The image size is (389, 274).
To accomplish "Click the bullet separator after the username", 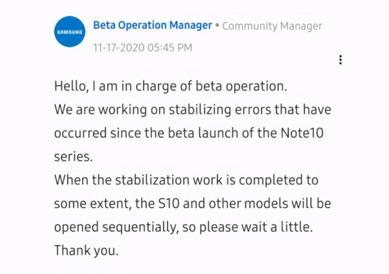I will click(217, 26).
